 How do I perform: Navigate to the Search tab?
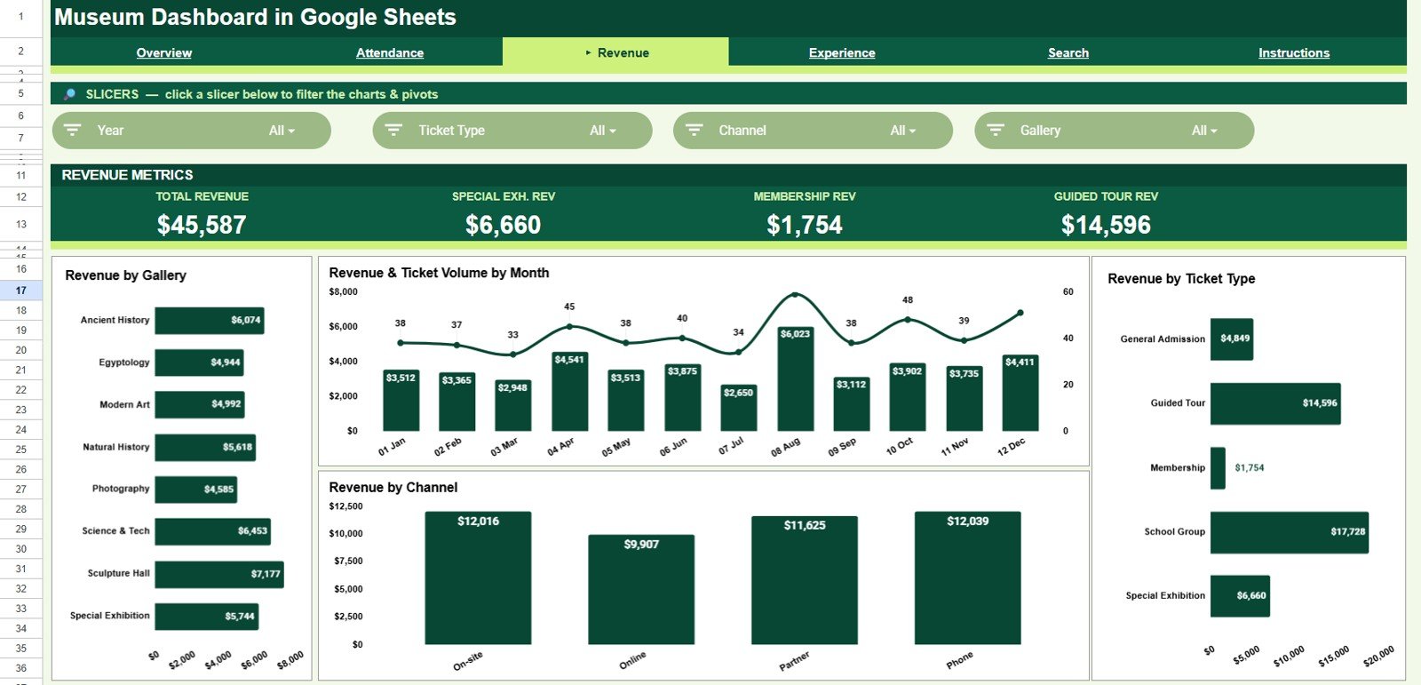(x=1068, y=52)
